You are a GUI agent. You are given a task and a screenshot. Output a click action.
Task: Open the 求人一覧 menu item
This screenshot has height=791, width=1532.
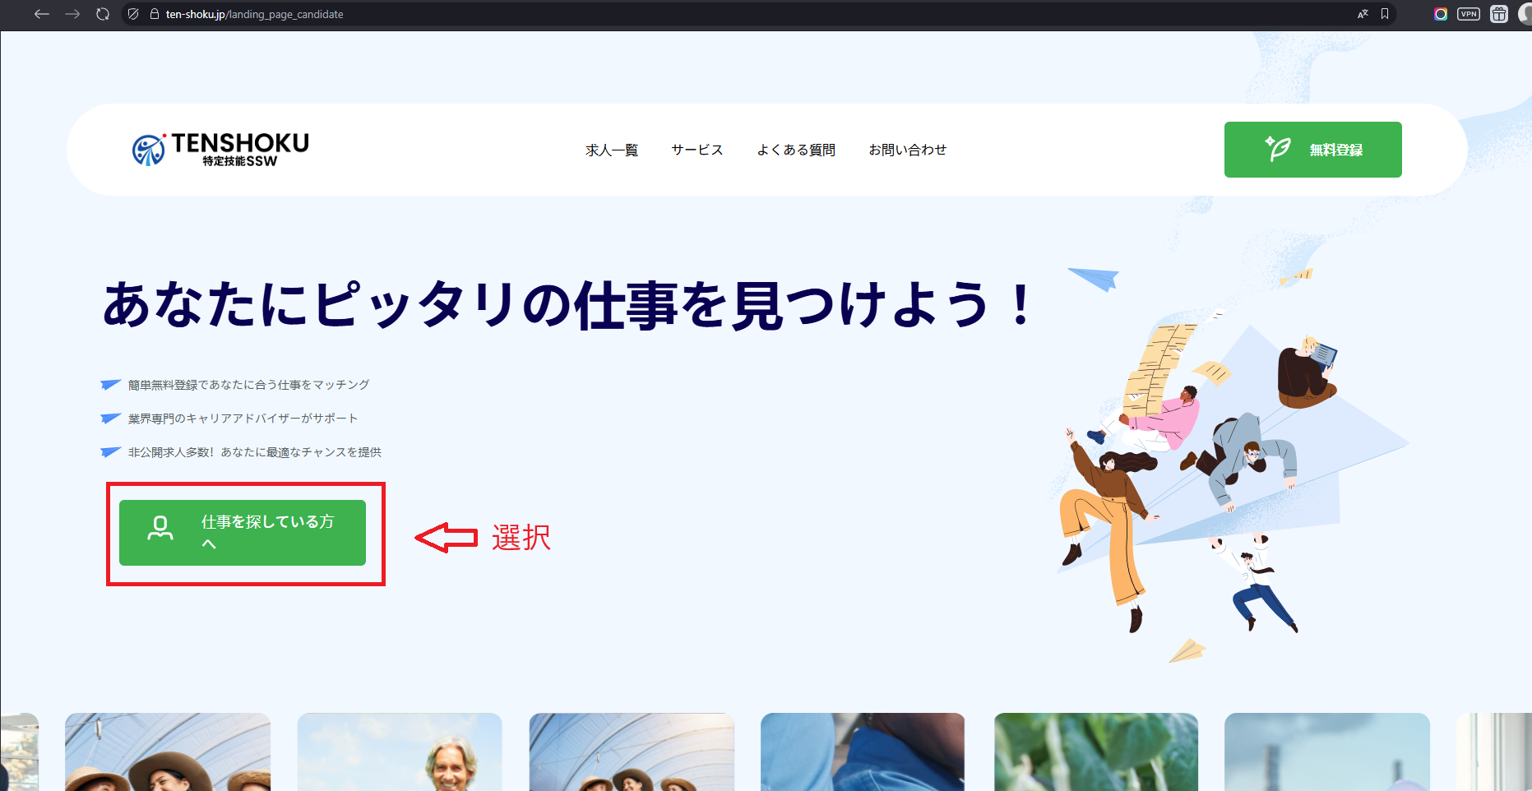(611, 150)
